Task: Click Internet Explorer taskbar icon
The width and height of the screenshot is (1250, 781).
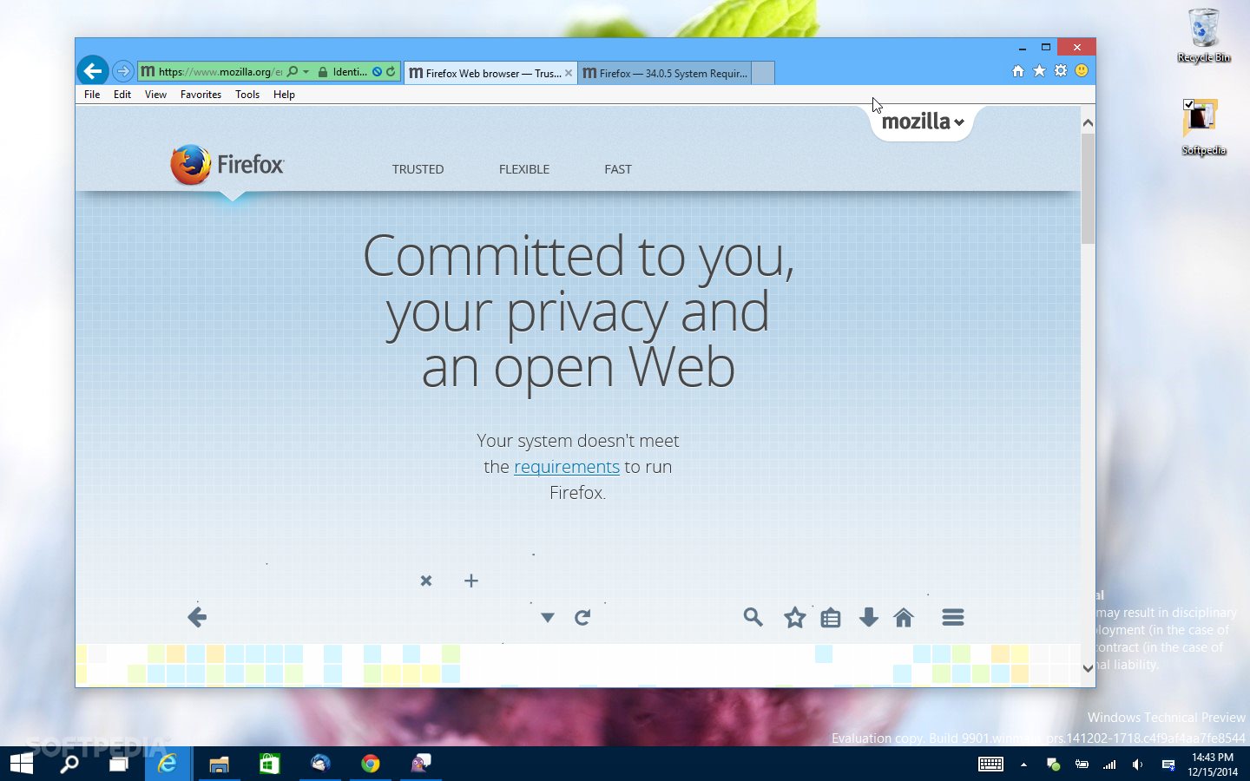Action: pos(167,764)
